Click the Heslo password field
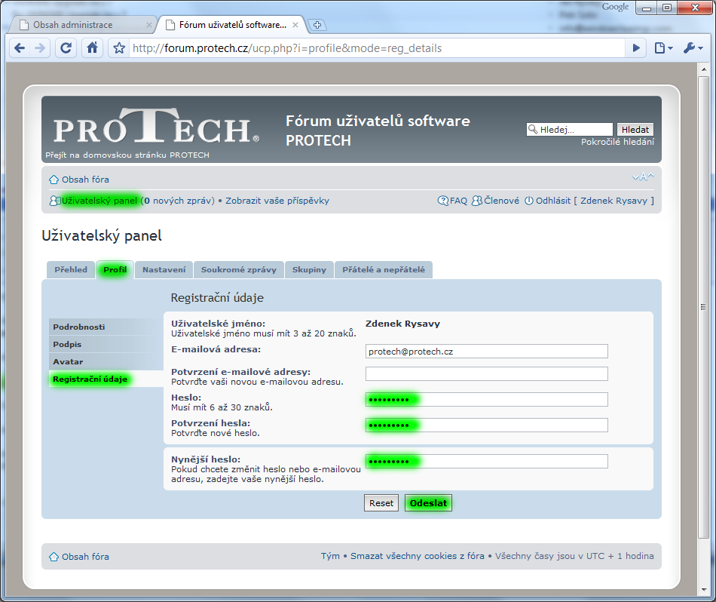Image resolution: width=716 pixels, height=602 pixels. (486, 399)
